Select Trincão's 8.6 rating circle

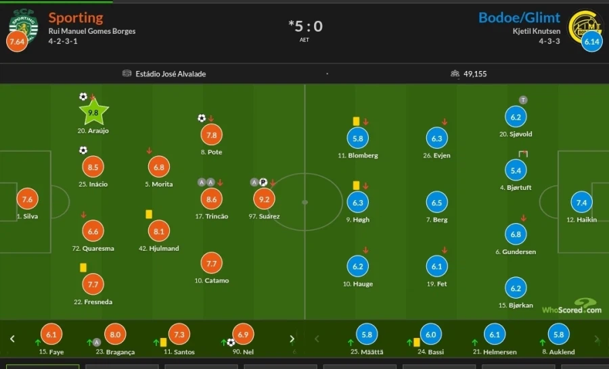211,199
